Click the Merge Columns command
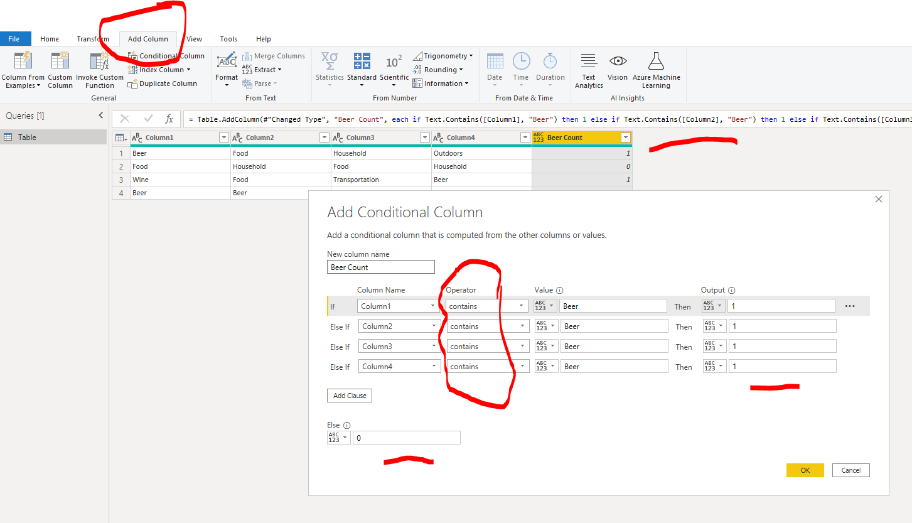Screen dimensions: 912x523 274,56
